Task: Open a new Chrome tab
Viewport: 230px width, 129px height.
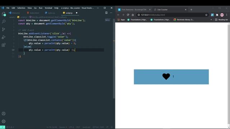Action: [191, 10]
